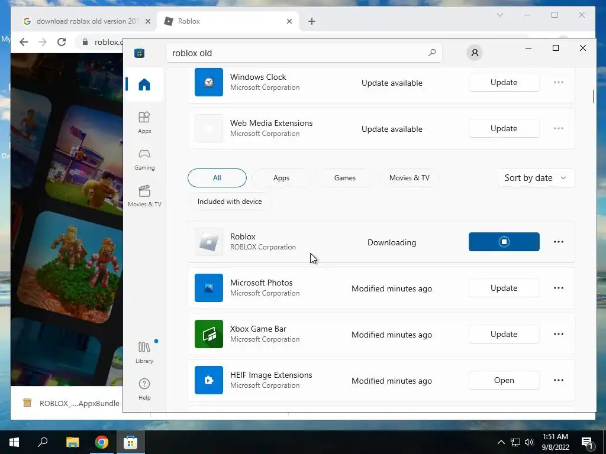Click the Xbox Game Bar app name
Image resolution: width=606 pixels, height=454 pixels.
[258, 329]
